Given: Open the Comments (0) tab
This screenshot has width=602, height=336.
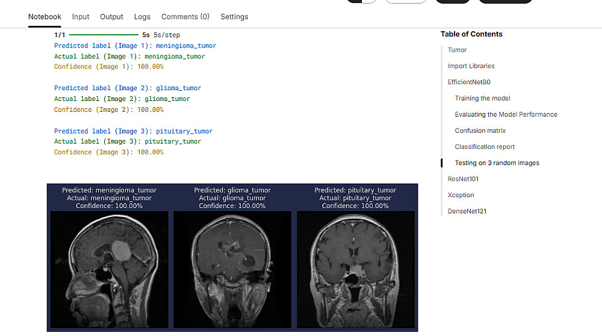Looking at the screenshot, I should pyautogui.click(x=185, y=17).
